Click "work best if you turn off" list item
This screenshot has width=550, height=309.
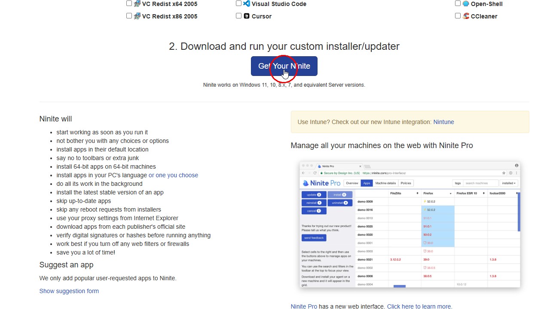(x=123, y=244)
